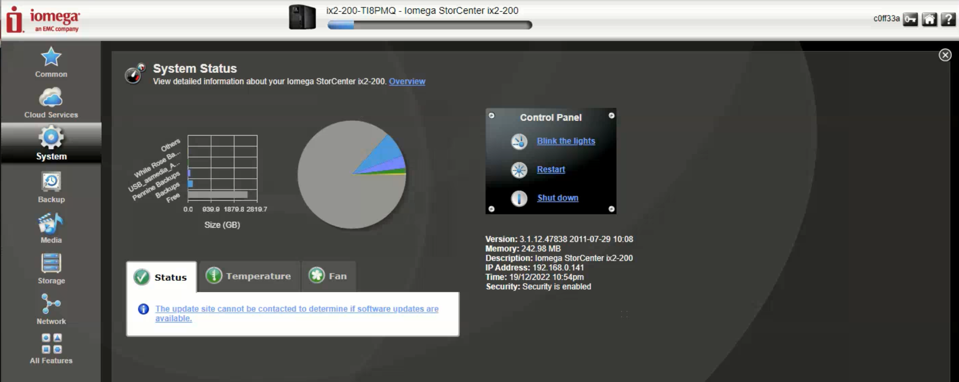The image size is (959, 382).
Task: Go to the Home page icon
Action: tap(929, 19)
